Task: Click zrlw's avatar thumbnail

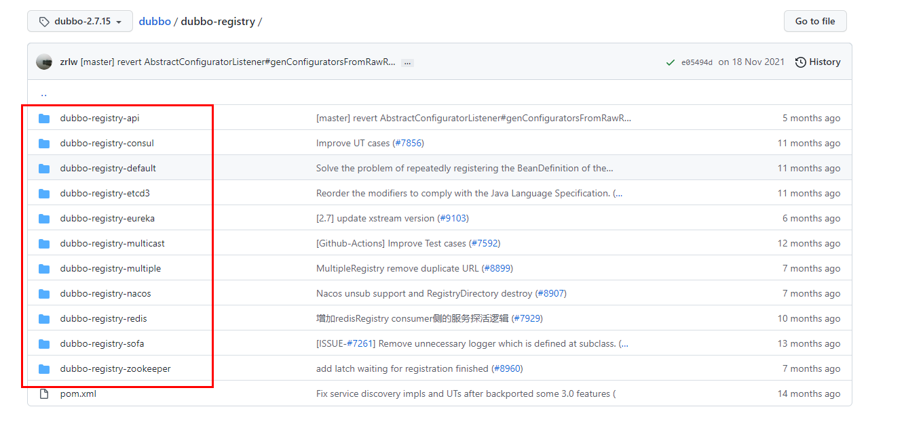Action: (44, 62)
